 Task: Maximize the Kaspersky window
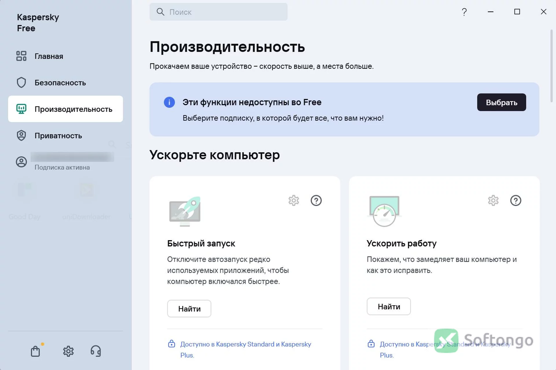tap(517, 12)
